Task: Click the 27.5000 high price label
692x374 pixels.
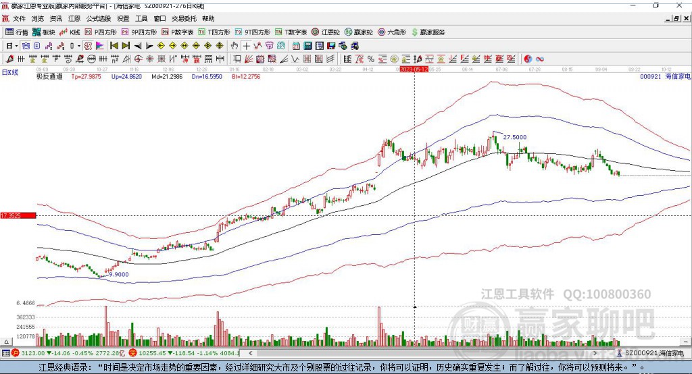Action: point(515,137)
